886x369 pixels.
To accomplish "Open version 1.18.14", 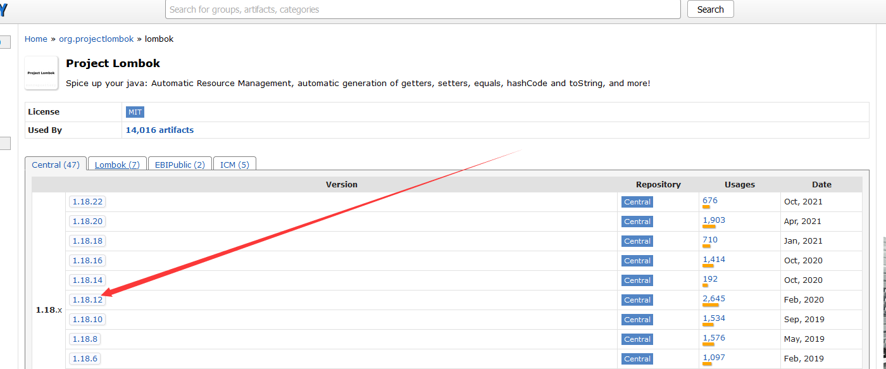I will [87, 280].
